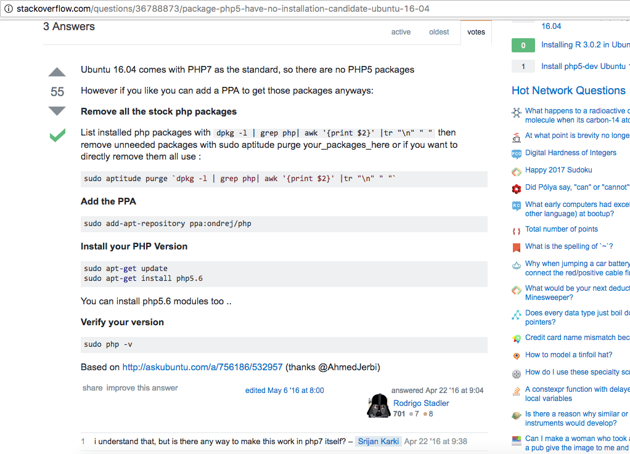This screenshot has height=454, width=630.
Task: View edit history from edited May 6 link
Action: pyautogui.click(x=284, y=391)
